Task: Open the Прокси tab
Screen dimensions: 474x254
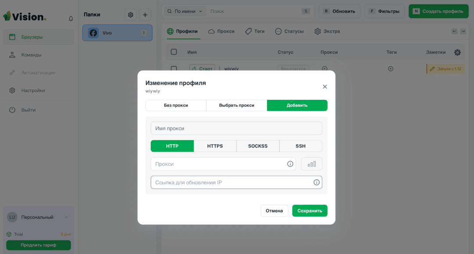Action: 221,31
